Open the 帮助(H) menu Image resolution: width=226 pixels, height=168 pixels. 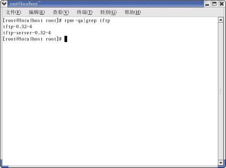(x=133, y=12)
